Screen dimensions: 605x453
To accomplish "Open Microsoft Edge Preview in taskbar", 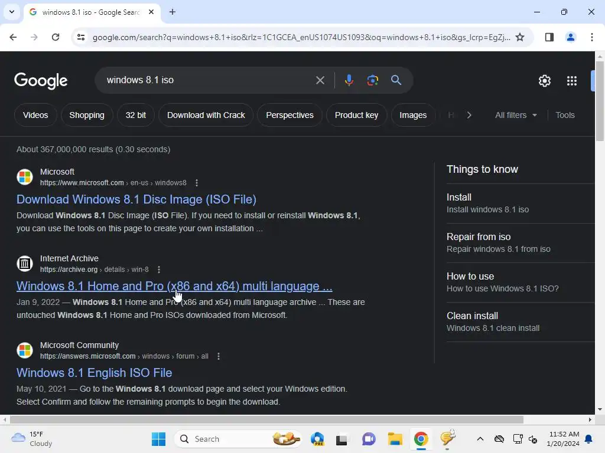I will pos(317,439).
